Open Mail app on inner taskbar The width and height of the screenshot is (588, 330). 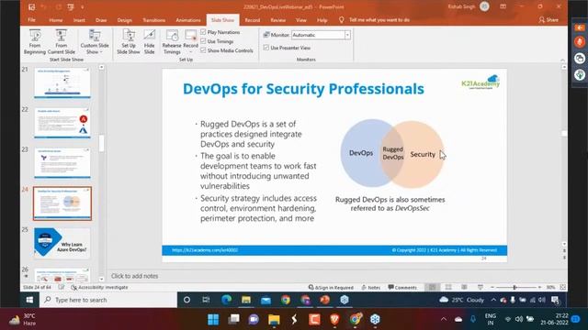(266, 300)
